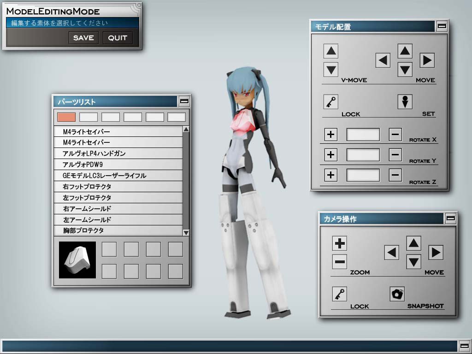Viewport: 472px width, 354px height.
Task: Move the camera left with the arrow
Action: click(392, 252)
